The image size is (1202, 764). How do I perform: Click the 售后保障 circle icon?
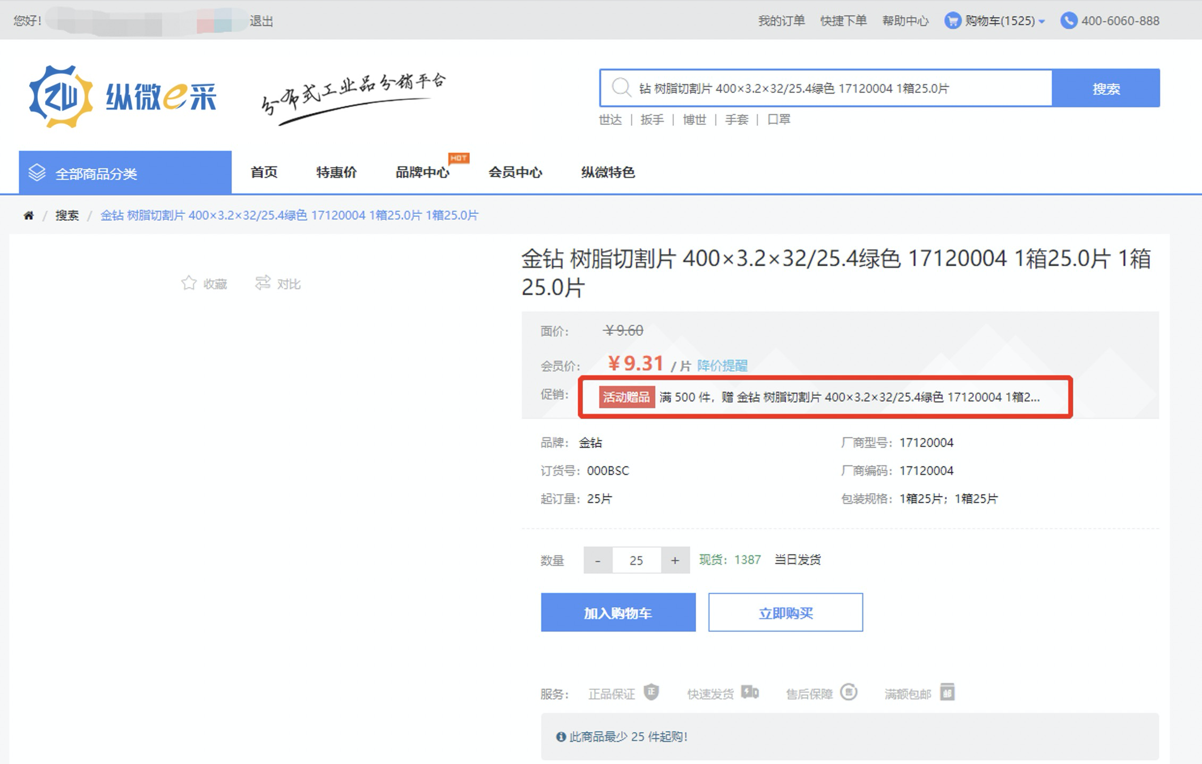(849, 692)
